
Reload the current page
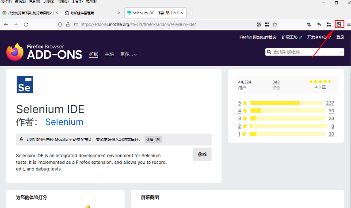point(26,25)
